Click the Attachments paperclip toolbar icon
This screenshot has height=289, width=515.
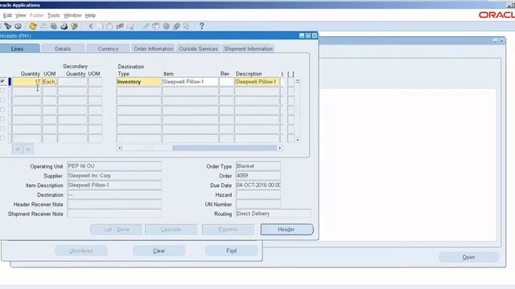click(x=176, y=26)
